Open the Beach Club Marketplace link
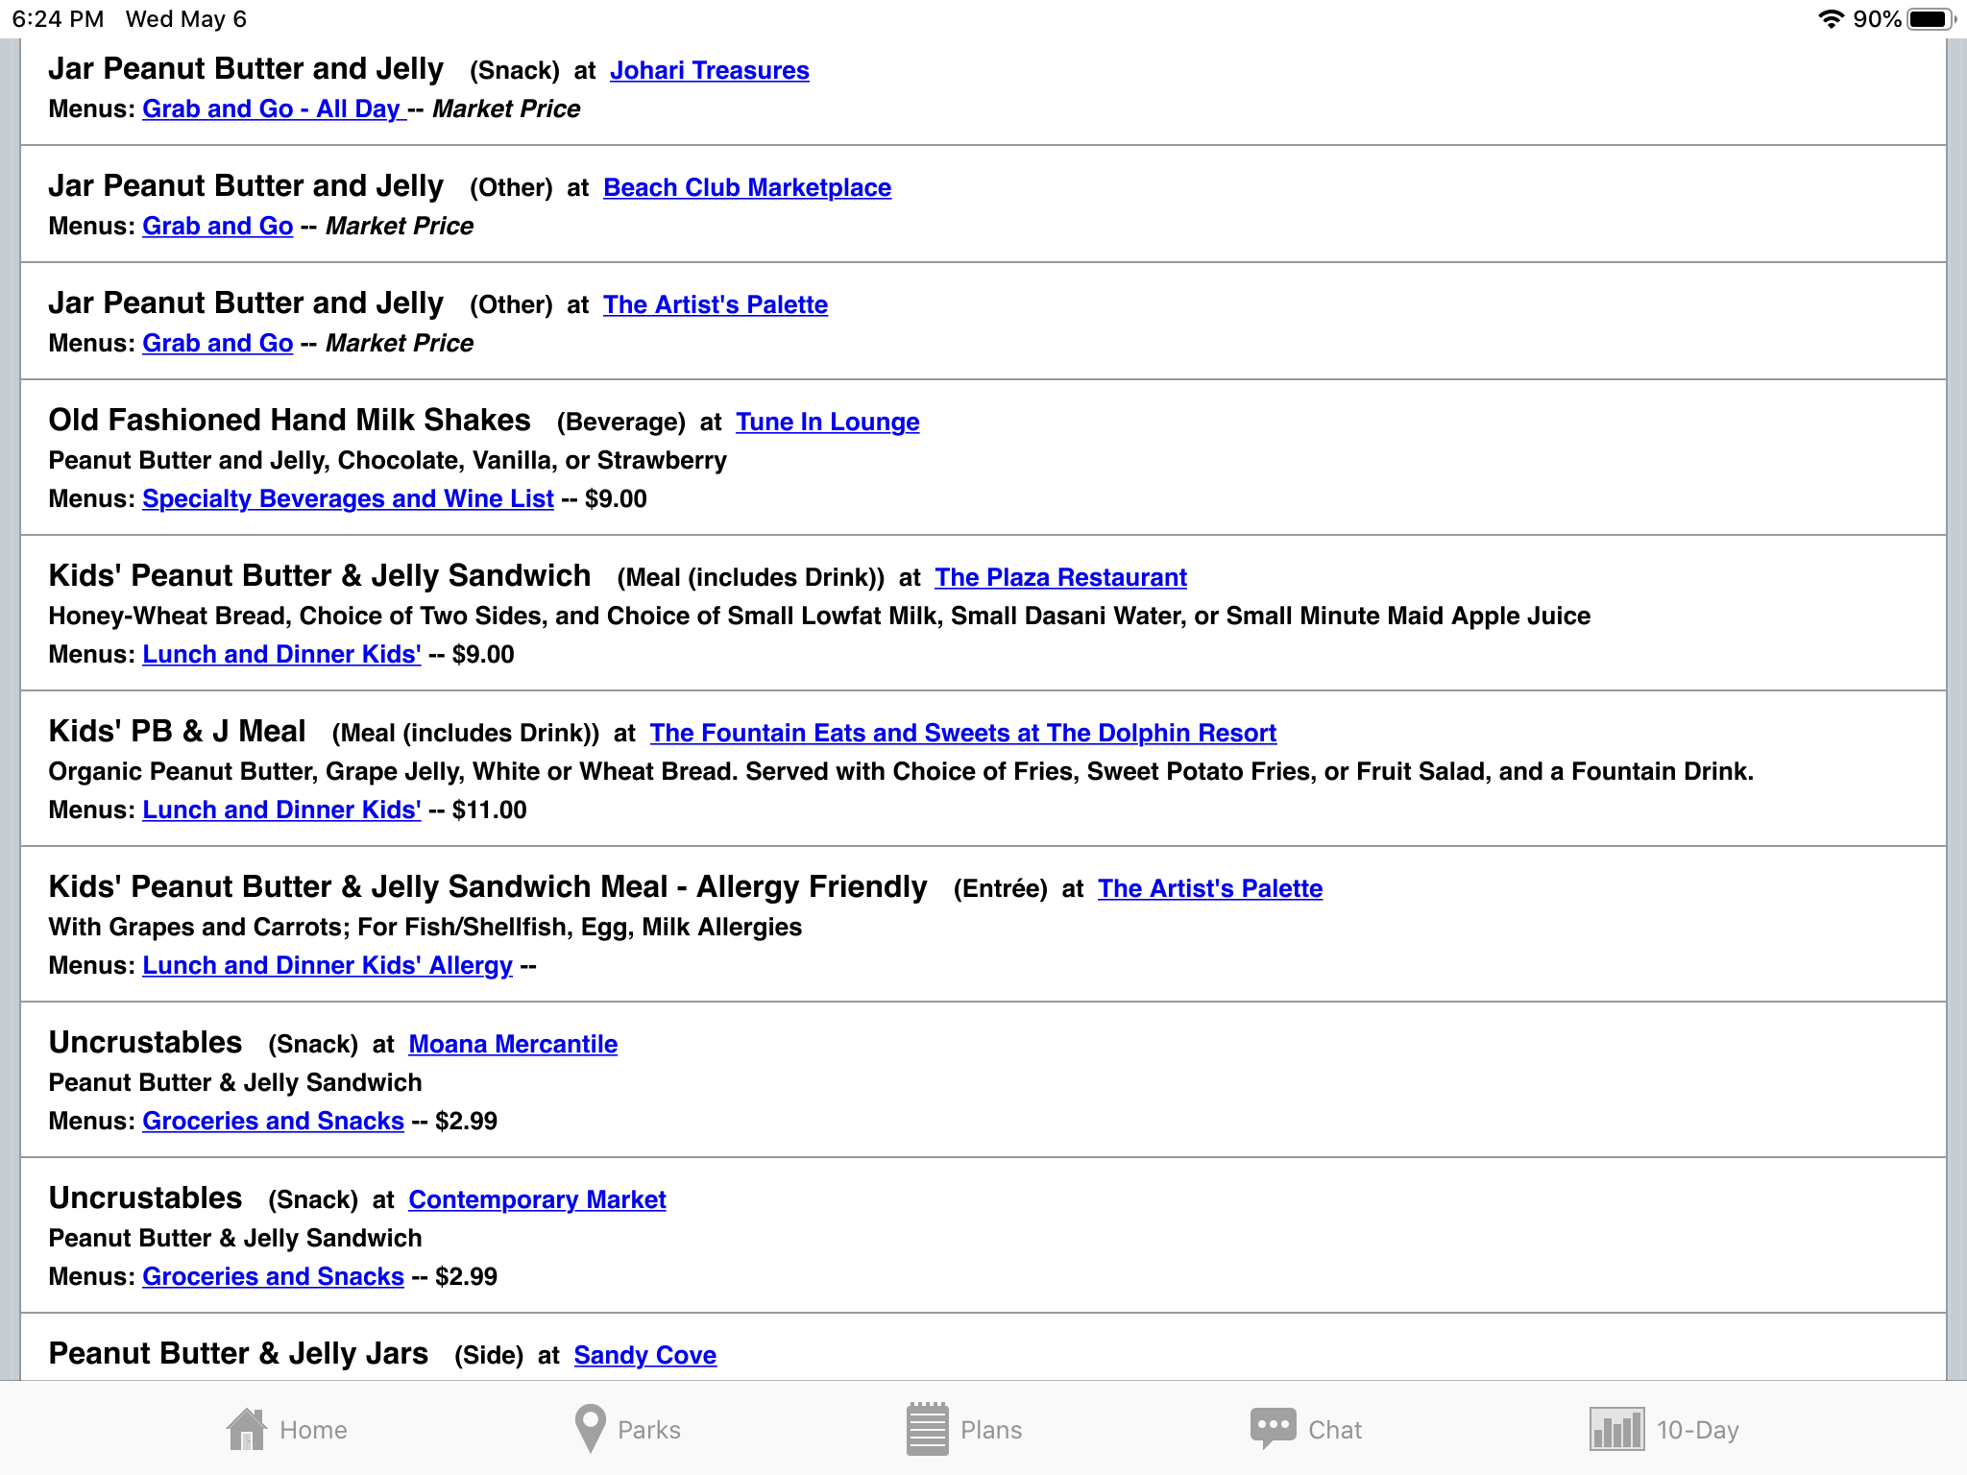This screenshot has height=1475, width=1967. tap(746, 187)
